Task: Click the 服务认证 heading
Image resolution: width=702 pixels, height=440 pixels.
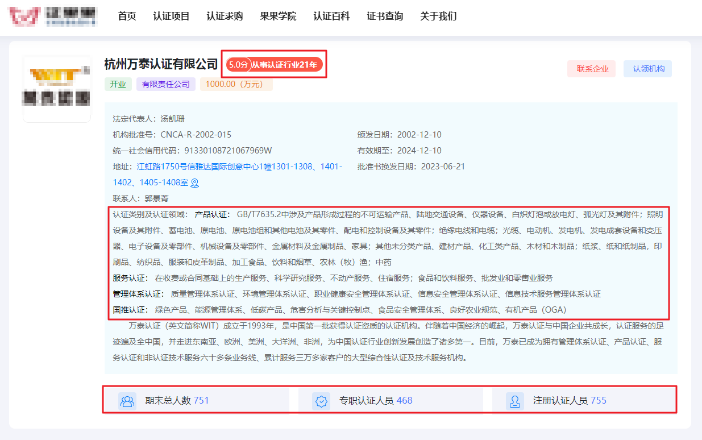Action: click(x=131, y=278)
